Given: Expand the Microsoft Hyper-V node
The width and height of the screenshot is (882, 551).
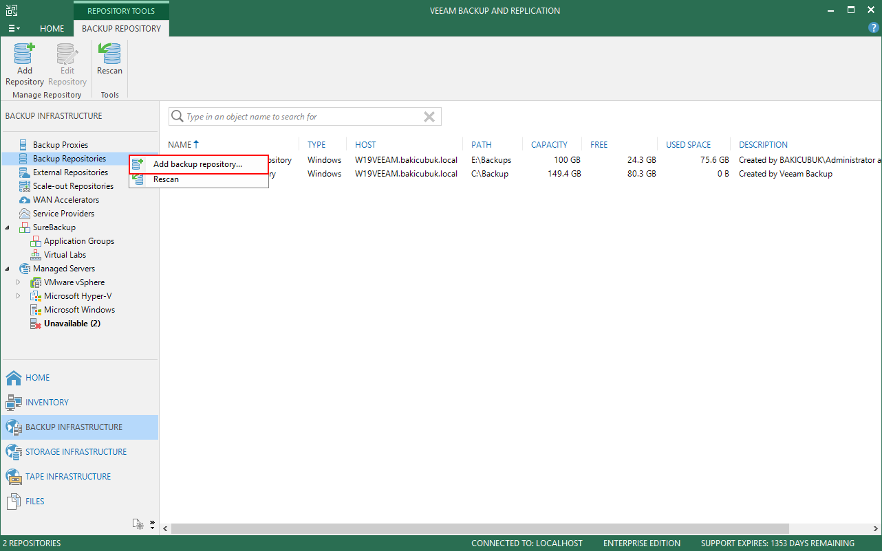Looking at the screenshot, I should coord(19,296).
